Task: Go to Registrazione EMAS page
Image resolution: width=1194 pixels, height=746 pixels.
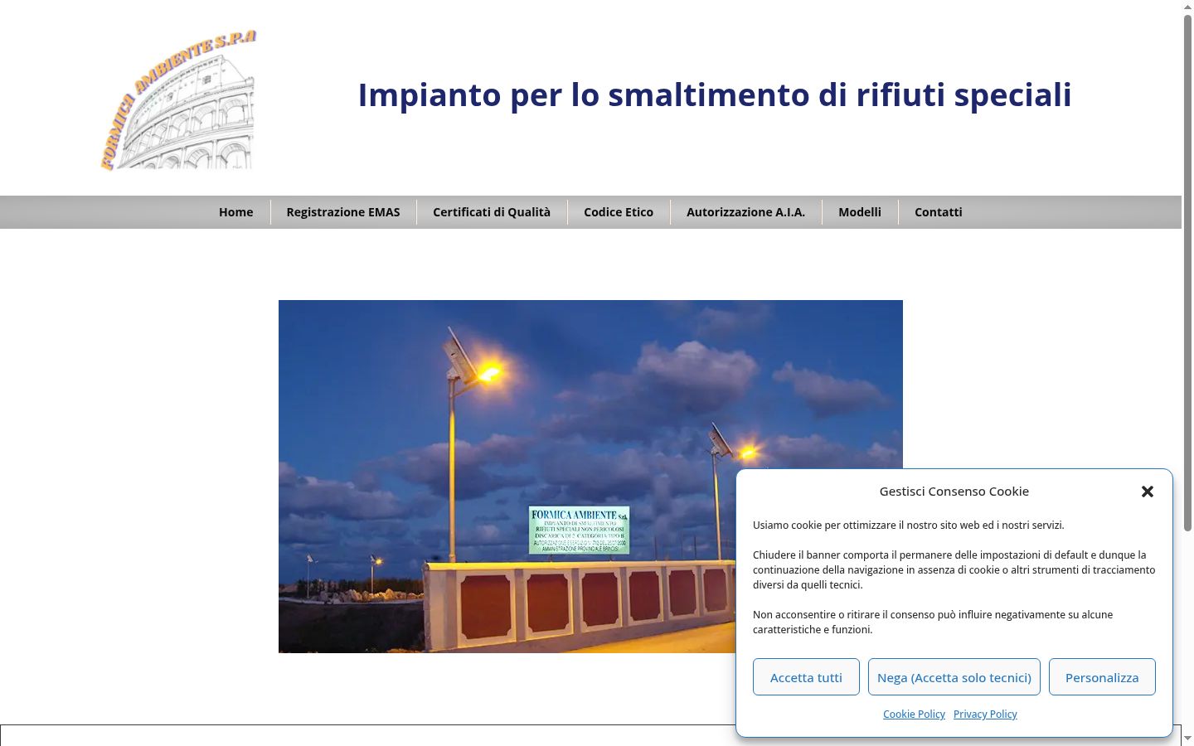Action: (343, 212)
